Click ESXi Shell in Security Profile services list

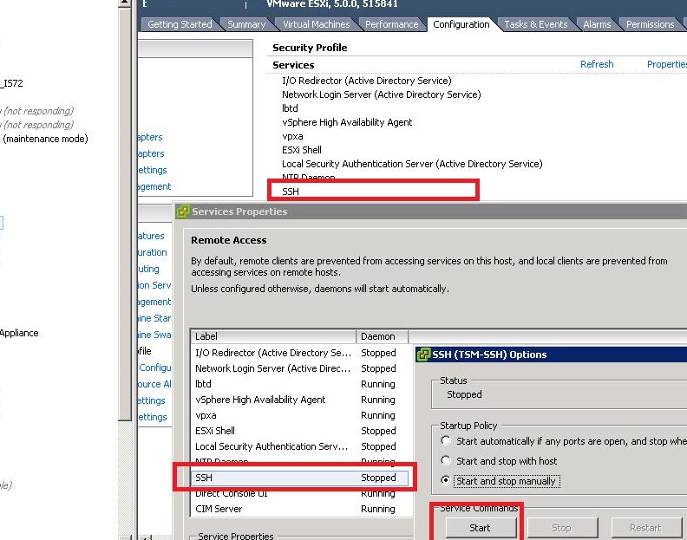302,150
